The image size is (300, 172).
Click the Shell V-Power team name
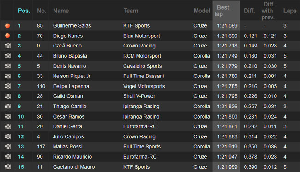tap(139, 96)
